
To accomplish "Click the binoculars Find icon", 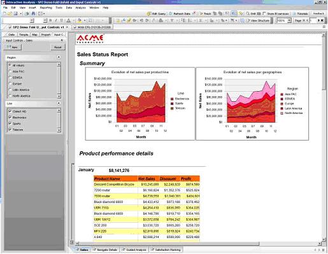I will (33, 13).
